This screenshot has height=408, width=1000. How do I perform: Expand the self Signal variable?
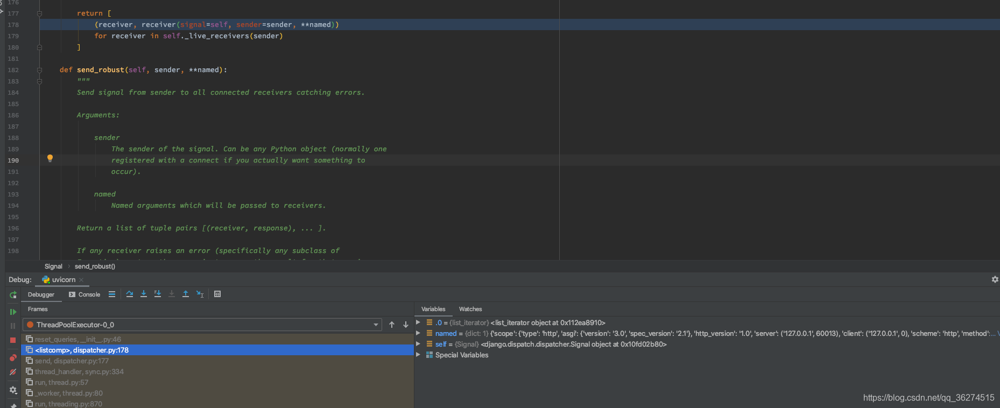[418, 344]
